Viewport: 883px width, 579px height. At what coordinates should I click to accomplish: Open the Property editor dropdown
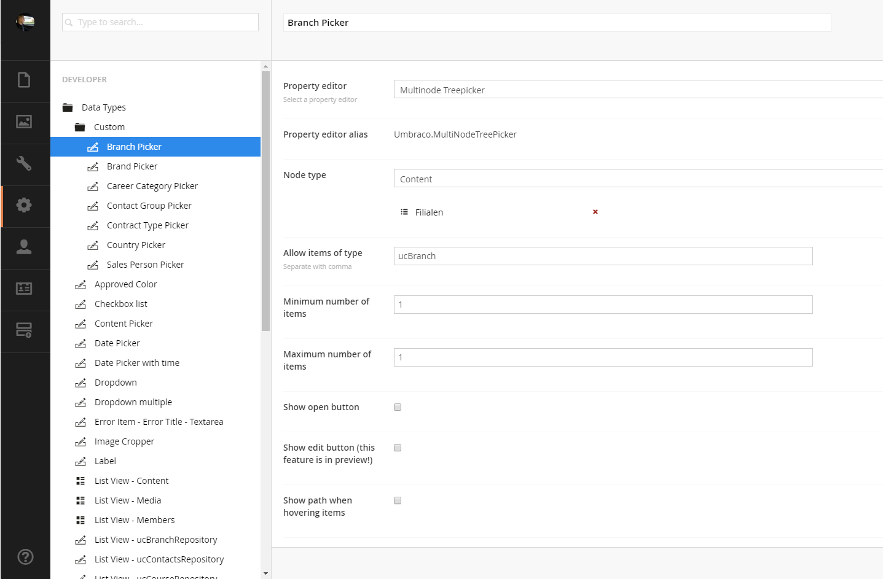click(638, 90)
